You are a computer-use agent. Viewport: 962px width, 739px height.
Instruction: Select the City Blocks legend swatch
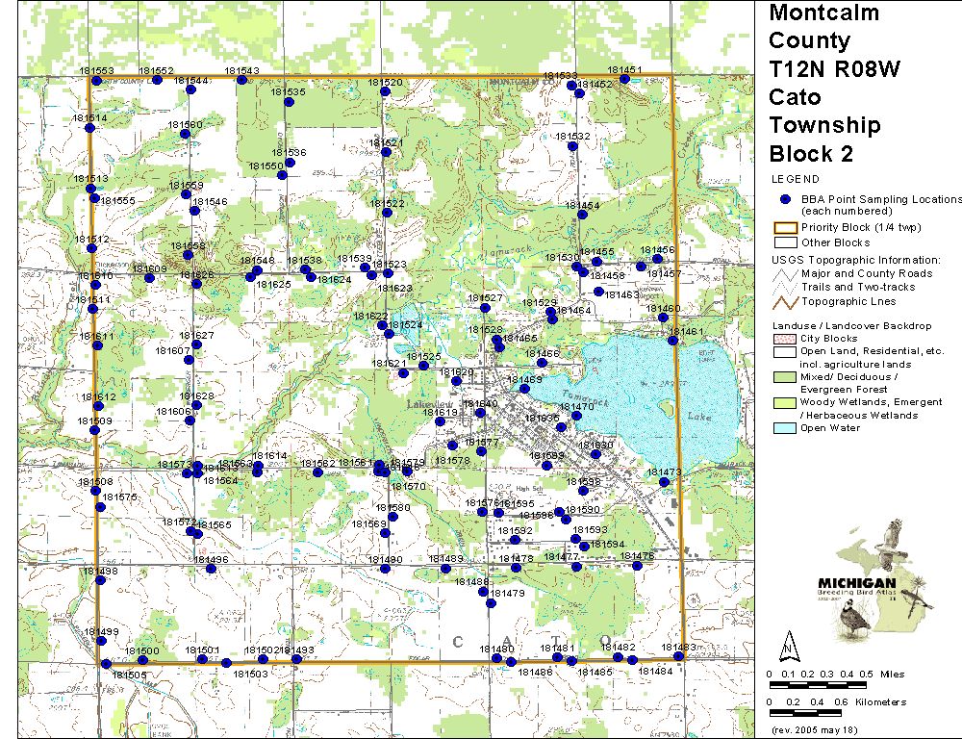(785, 339)
